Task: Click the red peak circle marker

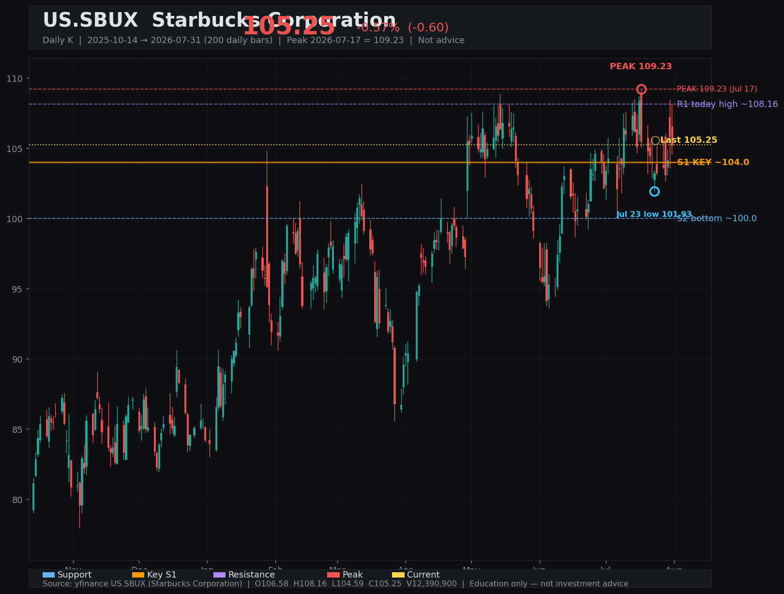Action: pos(641,89)
